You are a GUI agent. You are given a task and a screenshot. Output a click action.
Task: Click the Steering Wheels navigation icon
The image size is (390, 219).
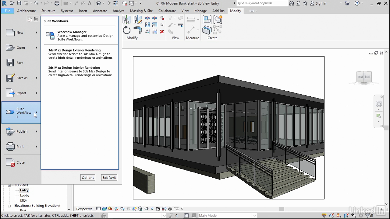coord(379,104)
